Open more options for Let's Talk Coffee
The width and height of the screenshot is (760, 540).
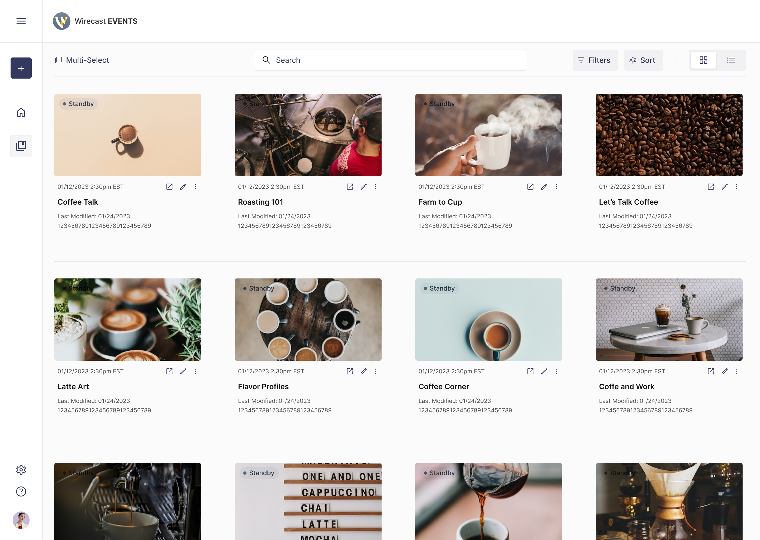(x=737, y=186)
